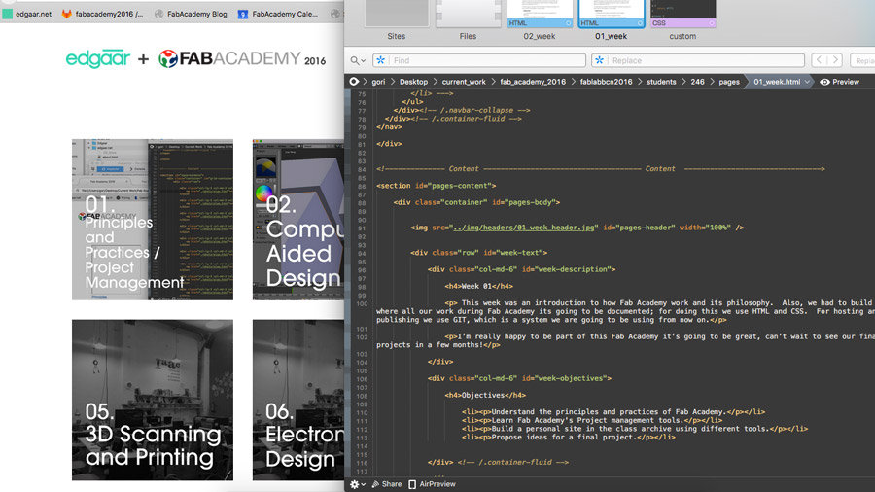Switch to the Sites tab in the editor

(397, 21)
